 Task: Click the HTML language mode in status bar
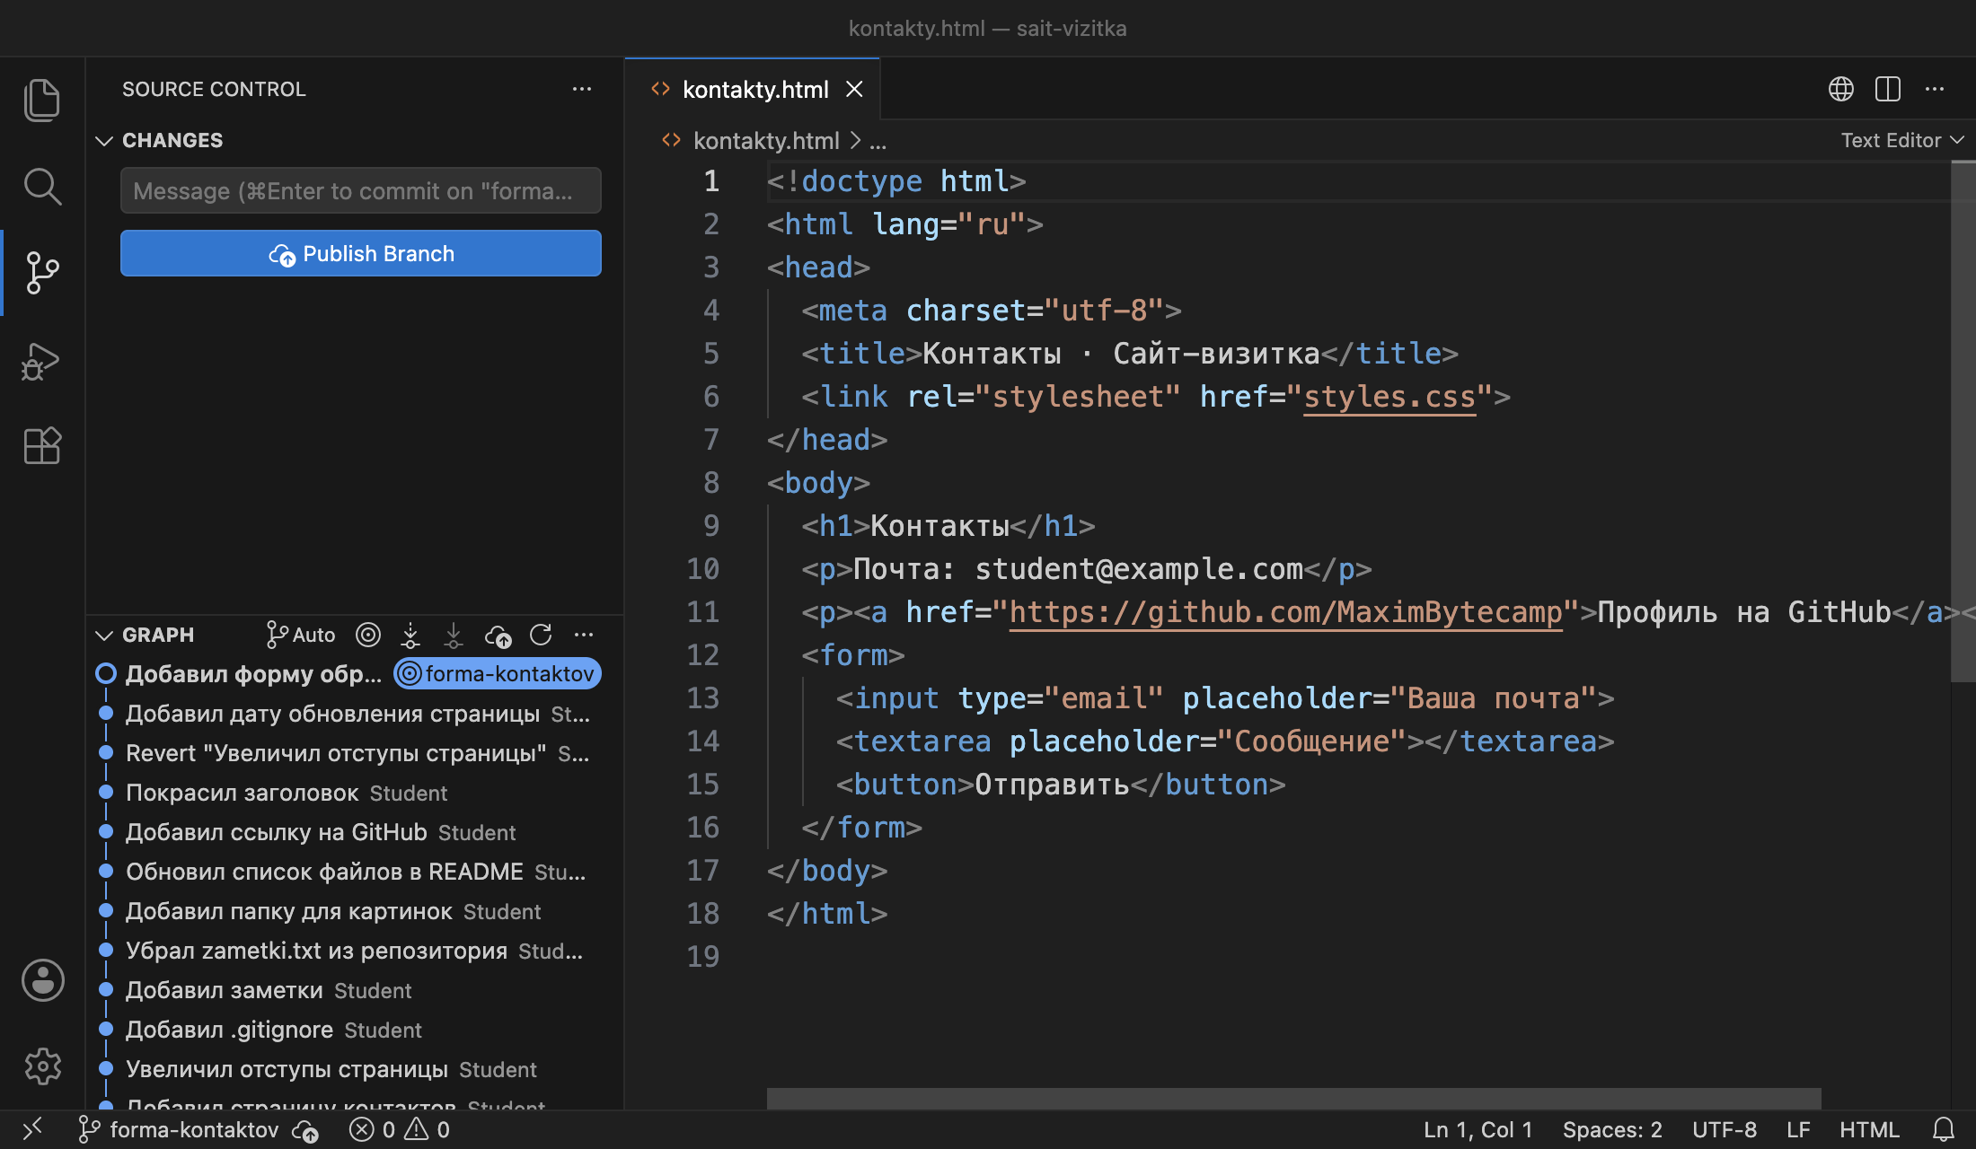[1869, 1129]
